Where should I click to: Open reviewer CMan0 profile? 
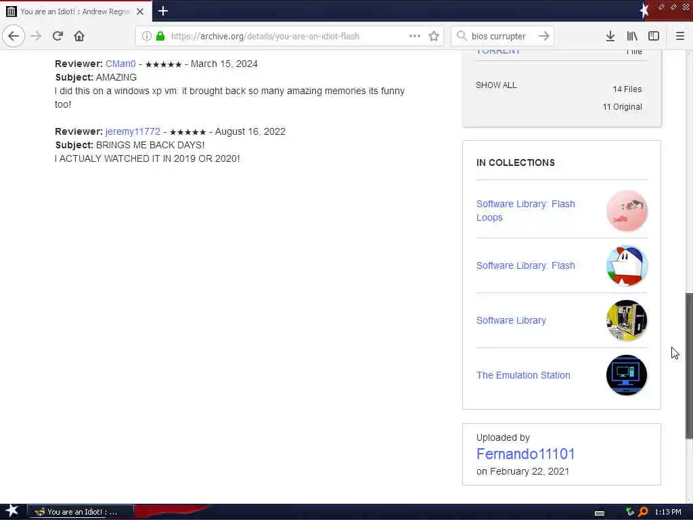pos(120,64)
